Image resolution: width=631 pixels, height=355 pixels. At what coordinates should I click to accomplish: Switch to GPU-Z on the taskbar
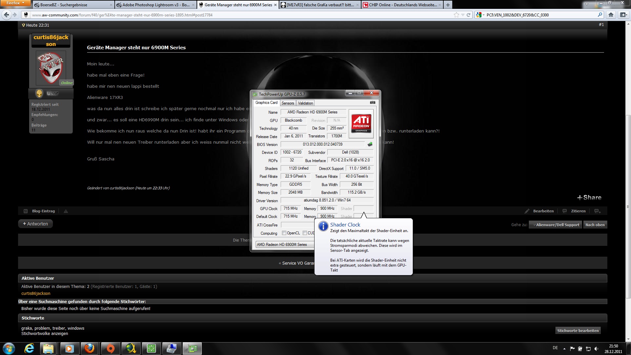[x=192, y=348]
